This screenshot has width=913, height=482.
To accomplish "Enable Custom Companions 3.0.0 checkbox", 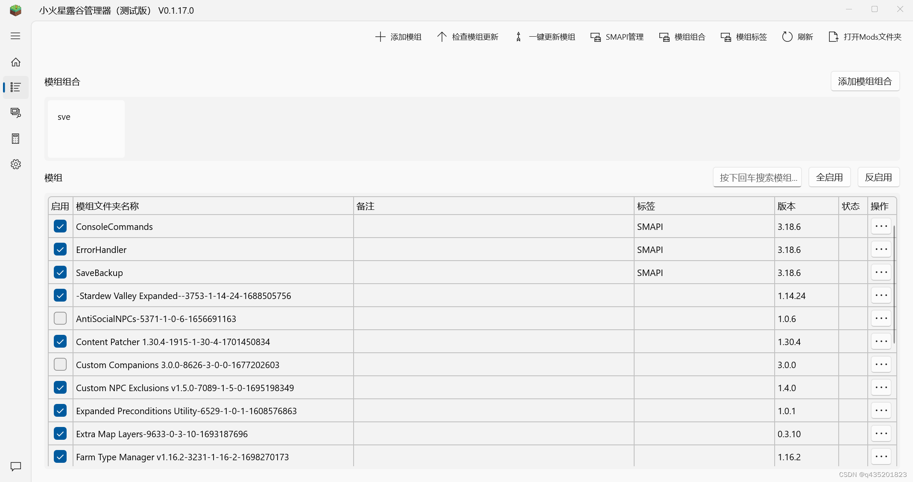I will coord(60,365).
